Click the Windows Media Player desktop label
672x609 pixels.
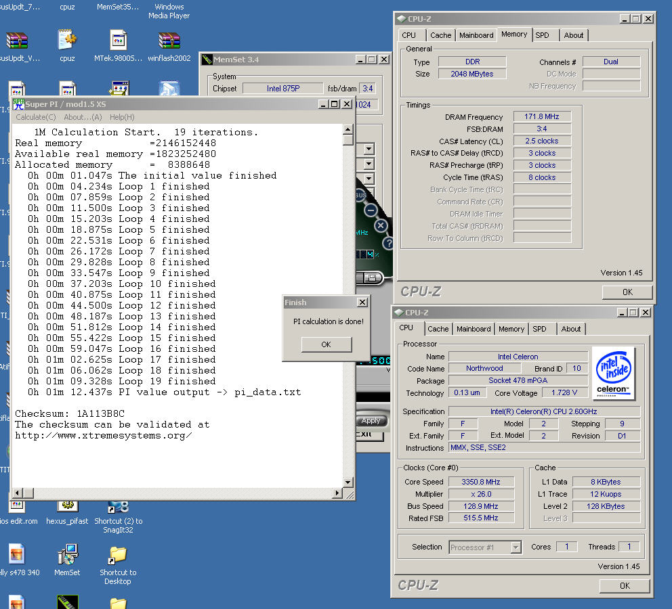169,11
